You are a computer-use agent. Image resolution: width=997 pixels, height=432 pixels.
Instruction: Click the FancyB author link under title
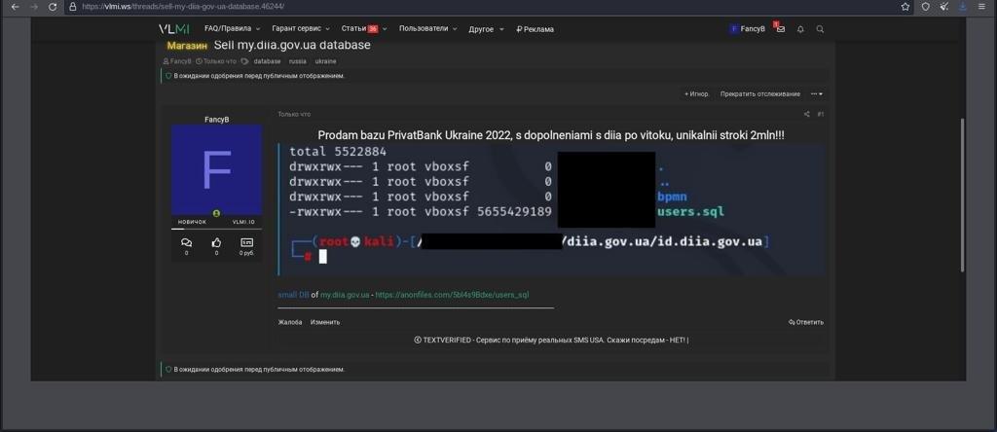180,61
